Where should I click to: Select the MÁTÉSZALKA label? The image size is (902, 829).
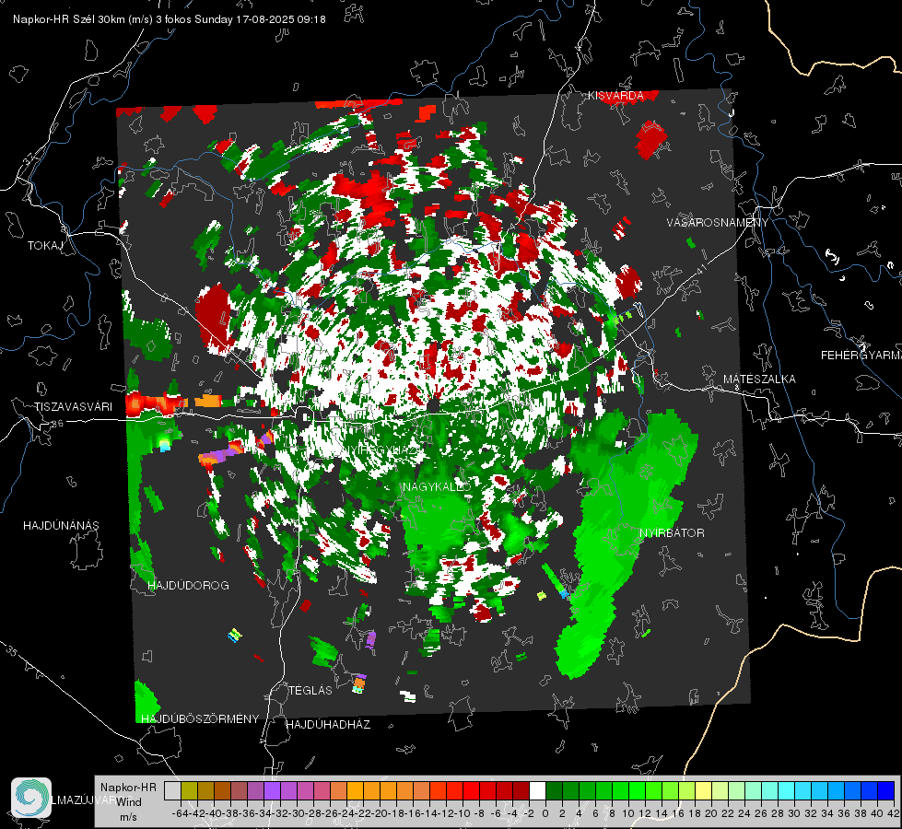pos(759,379)
